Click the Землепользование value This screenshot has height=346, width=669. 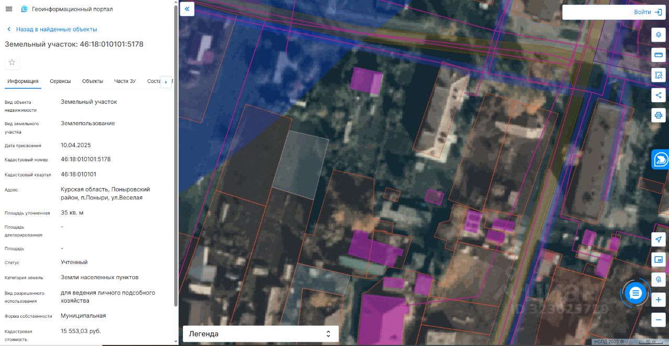point(88,124)
